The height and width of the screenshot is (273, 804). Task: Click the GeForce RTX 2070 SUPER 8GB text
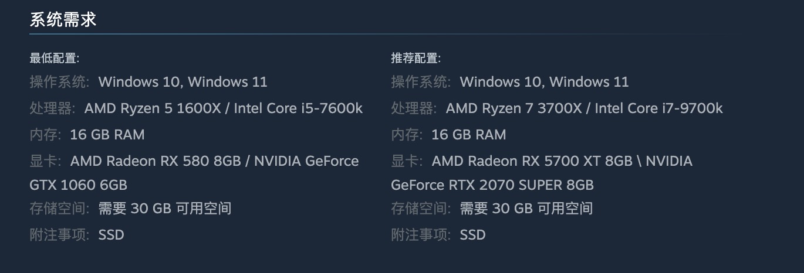pyautogui.click(x=492, y=185)
